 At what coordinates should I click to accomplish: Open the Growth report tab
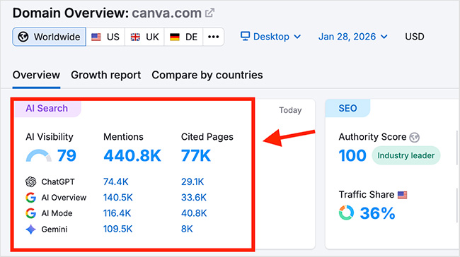tap(106, 76)
